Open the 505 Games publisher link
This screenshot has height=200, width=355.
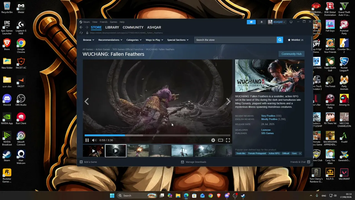coord(267,133)
